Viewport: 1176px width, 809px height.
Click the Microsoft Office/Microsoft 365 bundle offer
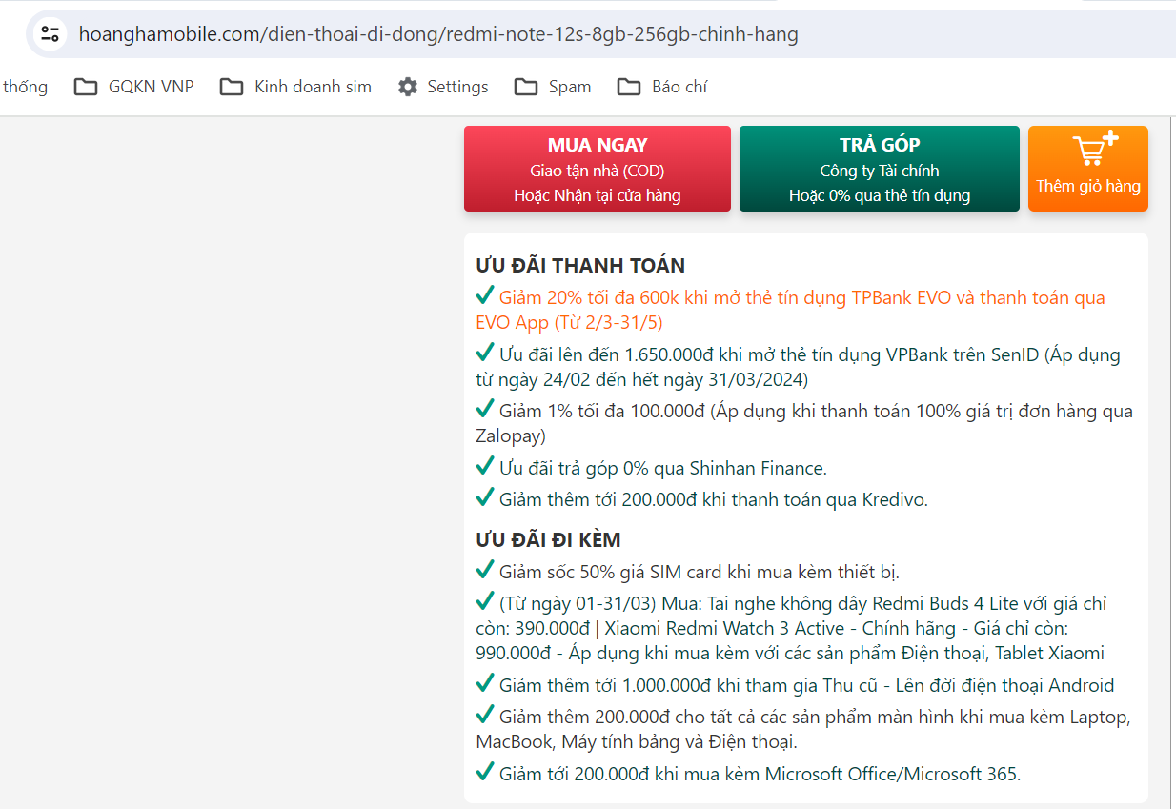click(x=759, y=774)
